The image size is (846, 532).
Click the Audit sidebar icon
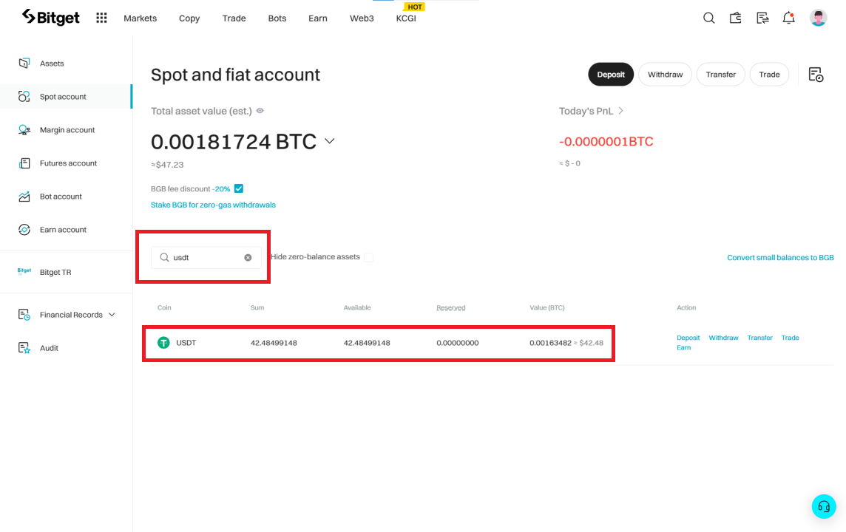[x=24, y=348]
